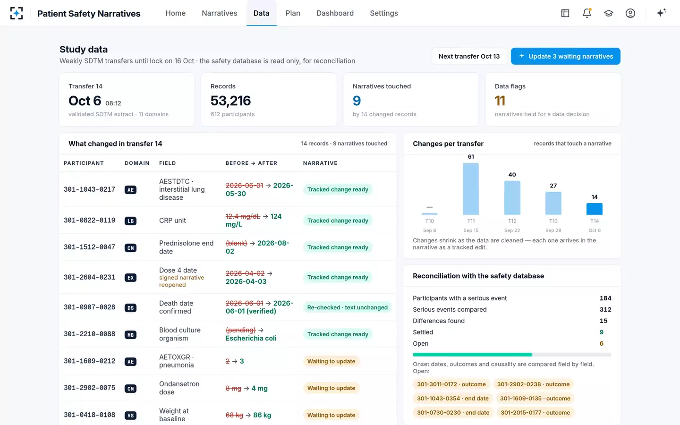Open the table layout panel icon
680x425 pixels.
(565, 13)
